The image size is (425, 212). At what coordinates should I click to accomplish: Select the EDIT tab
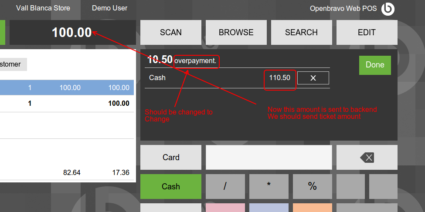(x=367, y=32)
